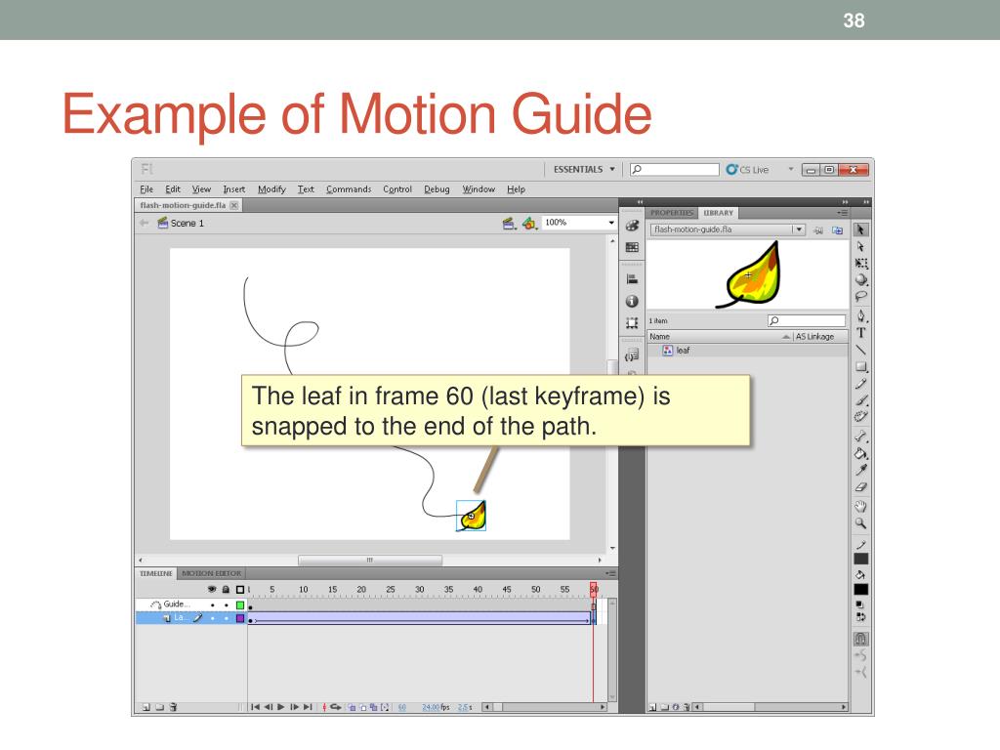Open the Info panel icon
Image resolution: width=1000 pixels, height=750 pixels.
(632, 301)
